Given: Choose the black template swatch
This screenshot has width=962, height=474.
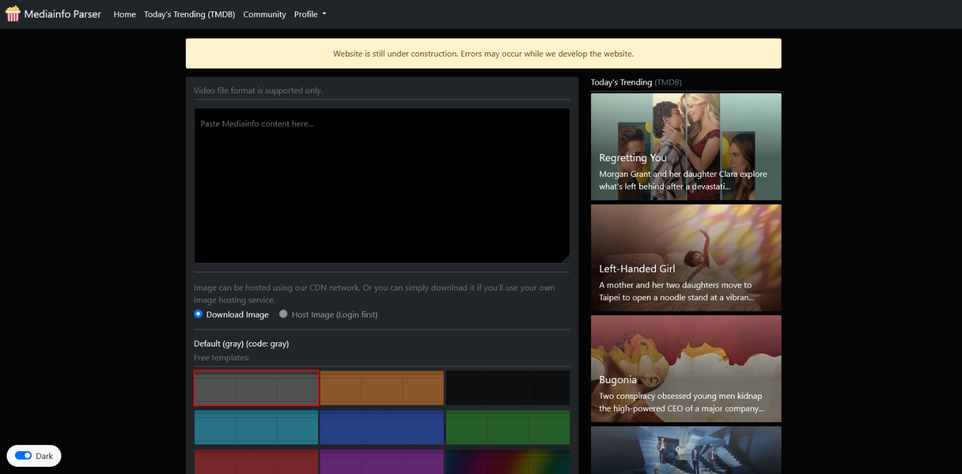Looking at the screenshot, I should [508, 388].
